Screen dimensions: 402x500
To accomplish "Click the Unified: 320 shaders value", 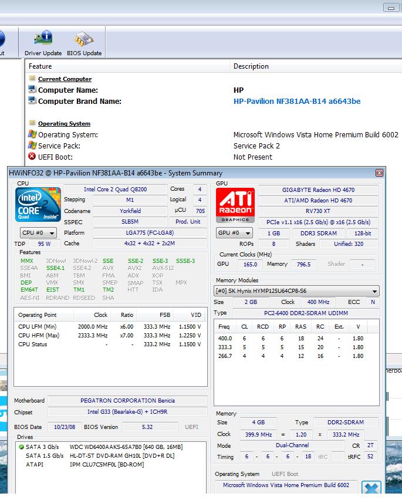I will pyautogui.click(x=349, y=244).
